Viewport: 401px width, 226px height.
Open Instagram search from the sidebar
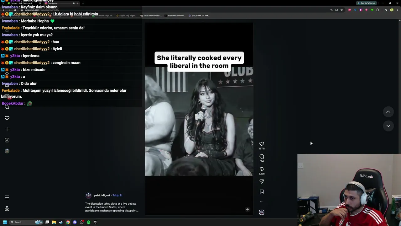[x=7, y=107]
